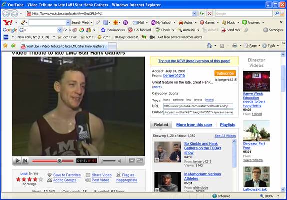This screenshot has height=200, width=287.
Task: Click the orange Subscribe button
Action: point(225,73)
